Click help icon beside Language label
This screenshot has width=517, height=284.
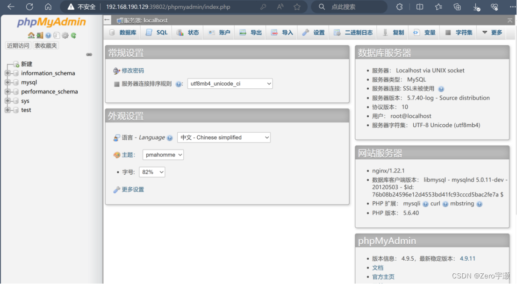coord(170,138)
